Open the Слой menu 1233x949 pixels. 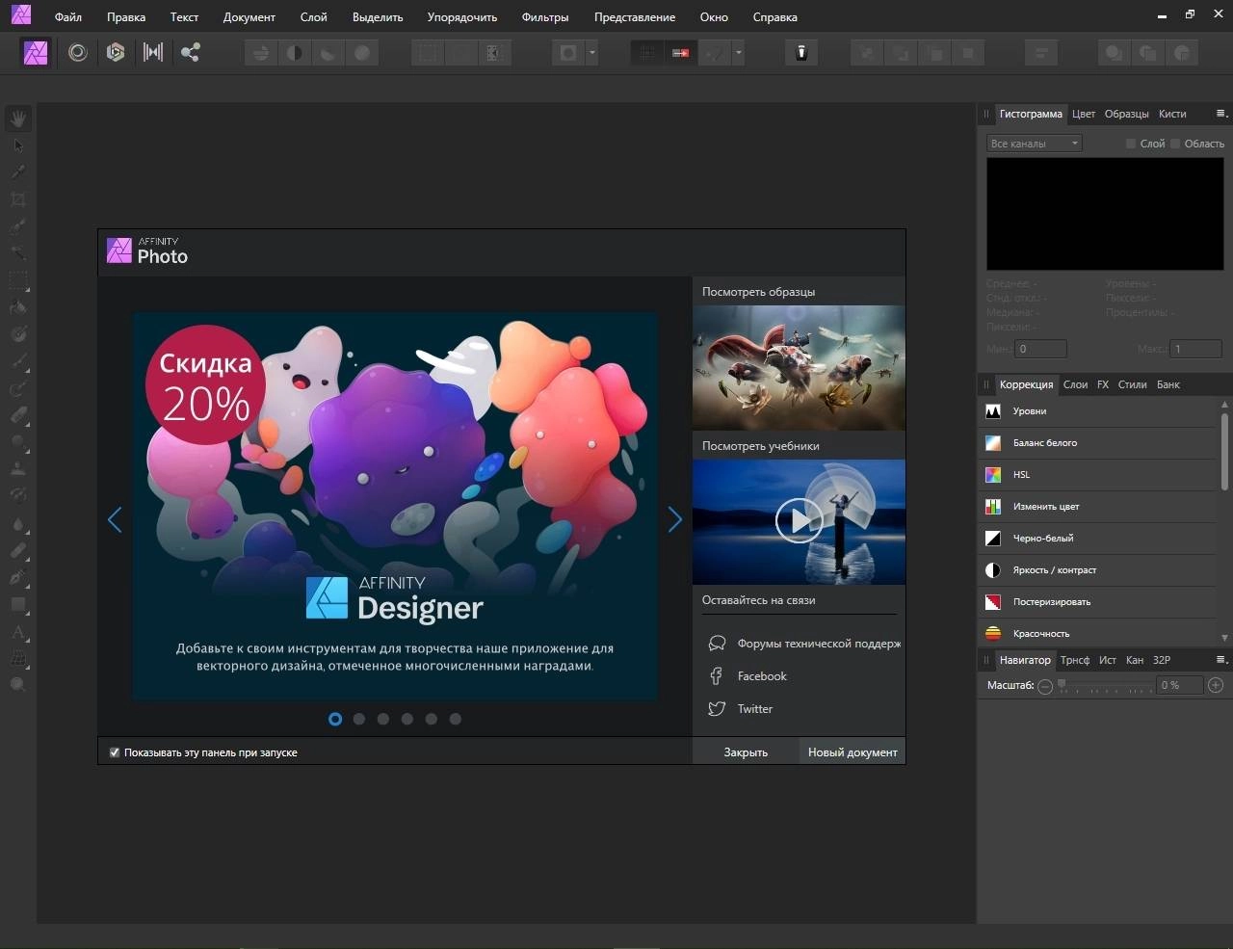coord(313,17)
